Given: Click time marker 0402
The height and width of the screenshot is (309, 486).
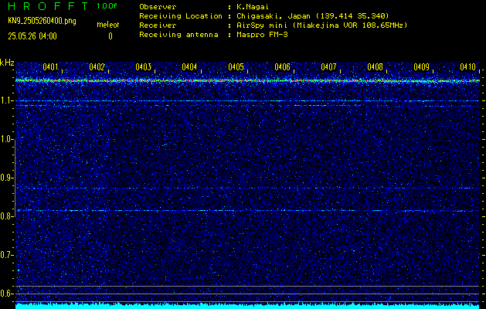Looking at the screenshot, I should [x=97, y=67].
